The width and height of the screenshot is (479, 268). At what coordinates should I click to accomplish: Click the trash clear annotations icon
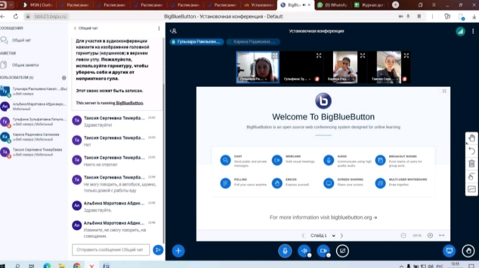tap(472, 164)
